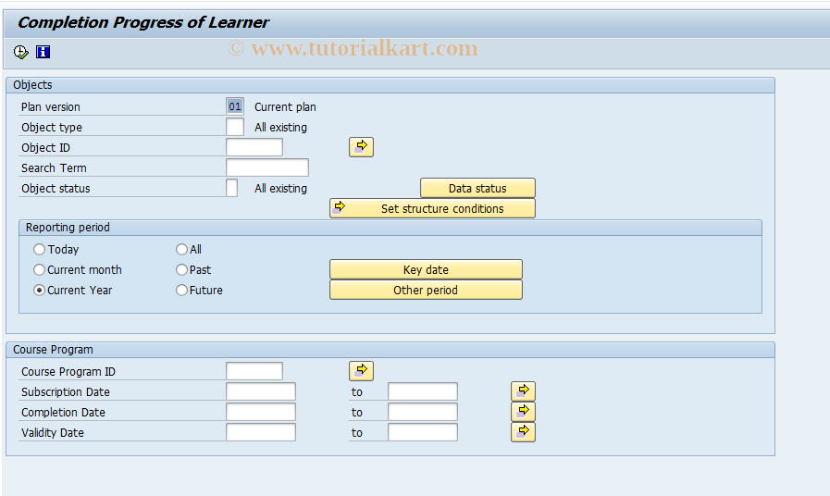This screenshot has height=496, width=830.
Task: Click the 'Search Term' label
Action: pos(54,167)
